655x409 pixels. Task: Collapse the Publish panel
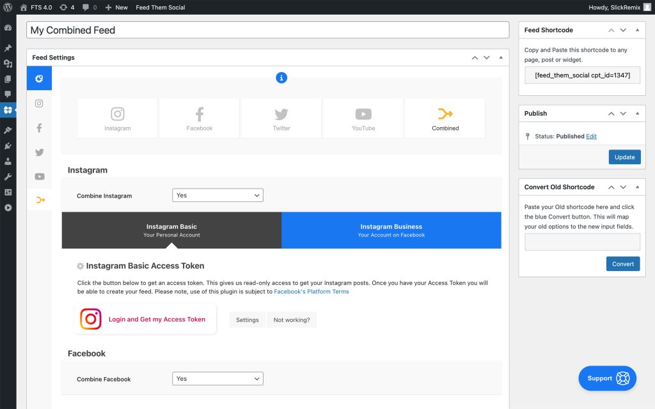638,114
